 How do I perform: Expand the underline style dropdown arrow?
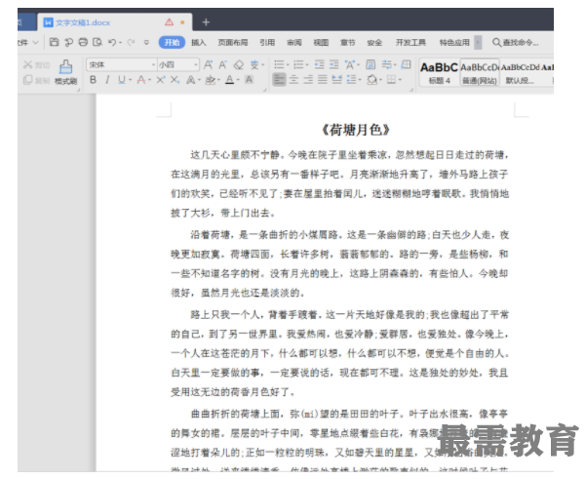131,80
